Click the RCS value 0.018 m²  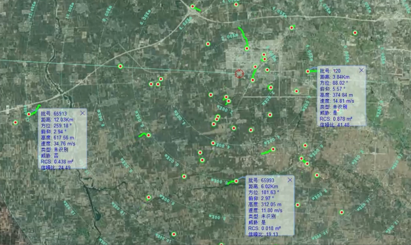pyautogui.click(x=271, y=229)
